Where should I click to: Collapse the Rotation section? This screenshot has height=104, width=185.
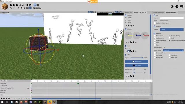pyautogui.click(x=125, y=29)
